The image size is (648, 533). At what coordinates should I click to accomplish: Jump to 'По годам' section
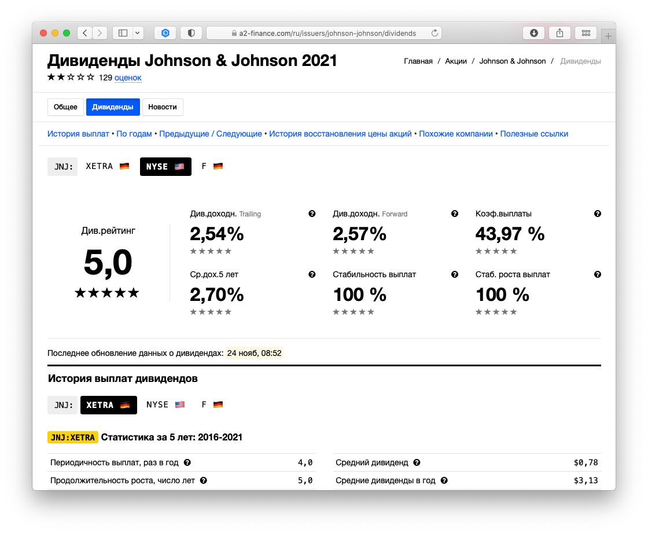click(x=134, y=134)
